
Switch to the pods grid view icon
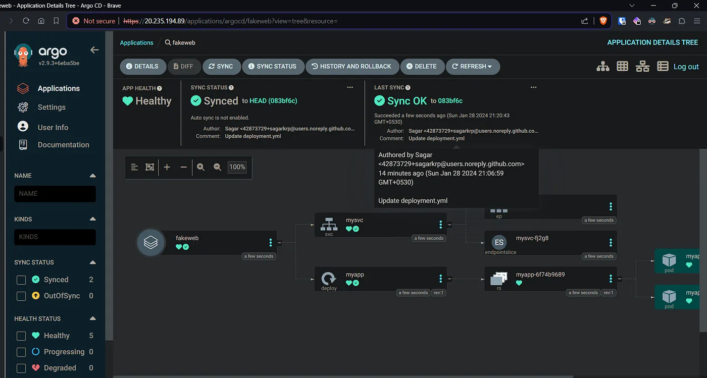point(622,67)
